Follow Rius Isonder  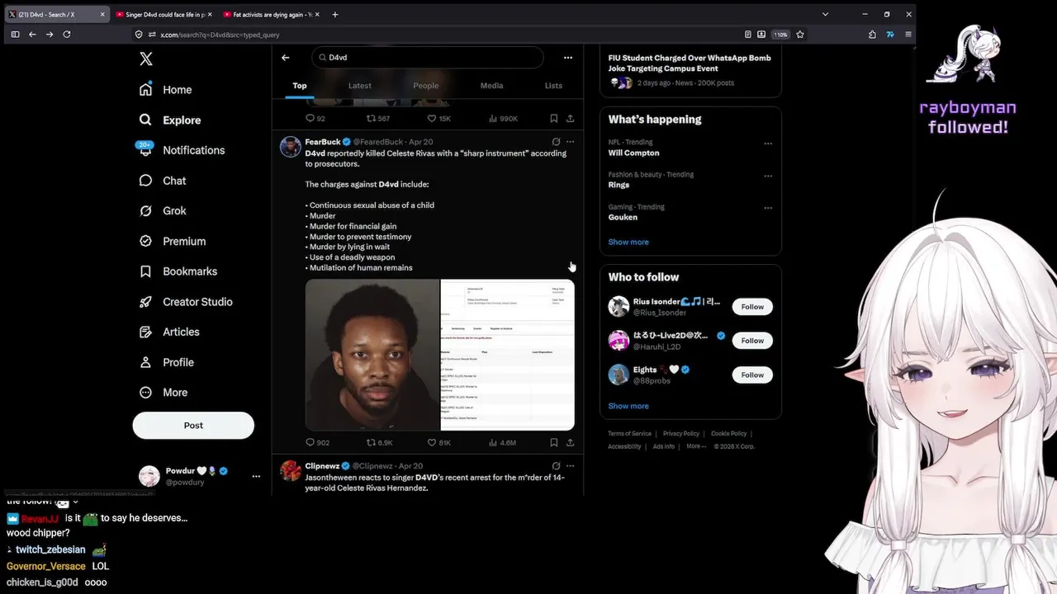pyautogui.click(x=752, y=307)
